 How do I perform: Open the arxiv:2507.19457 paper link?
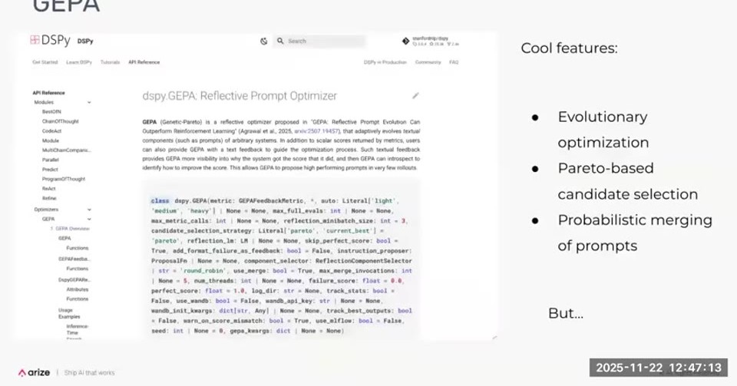coord(316,131)
